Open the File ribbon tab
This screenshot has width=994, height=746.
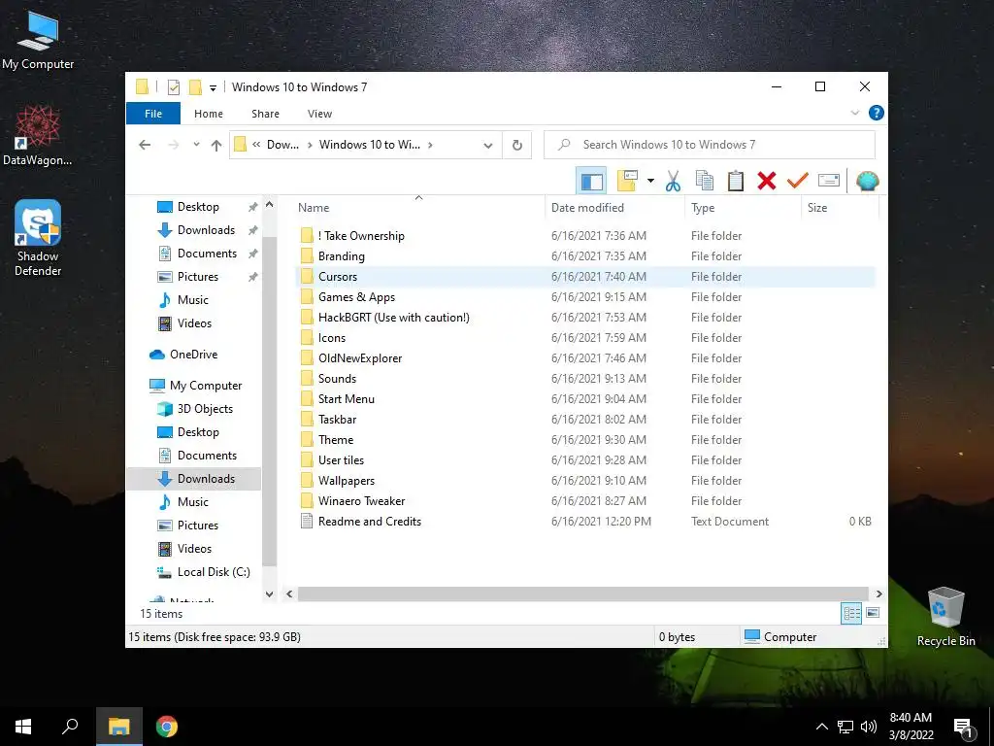coord(153,114)
